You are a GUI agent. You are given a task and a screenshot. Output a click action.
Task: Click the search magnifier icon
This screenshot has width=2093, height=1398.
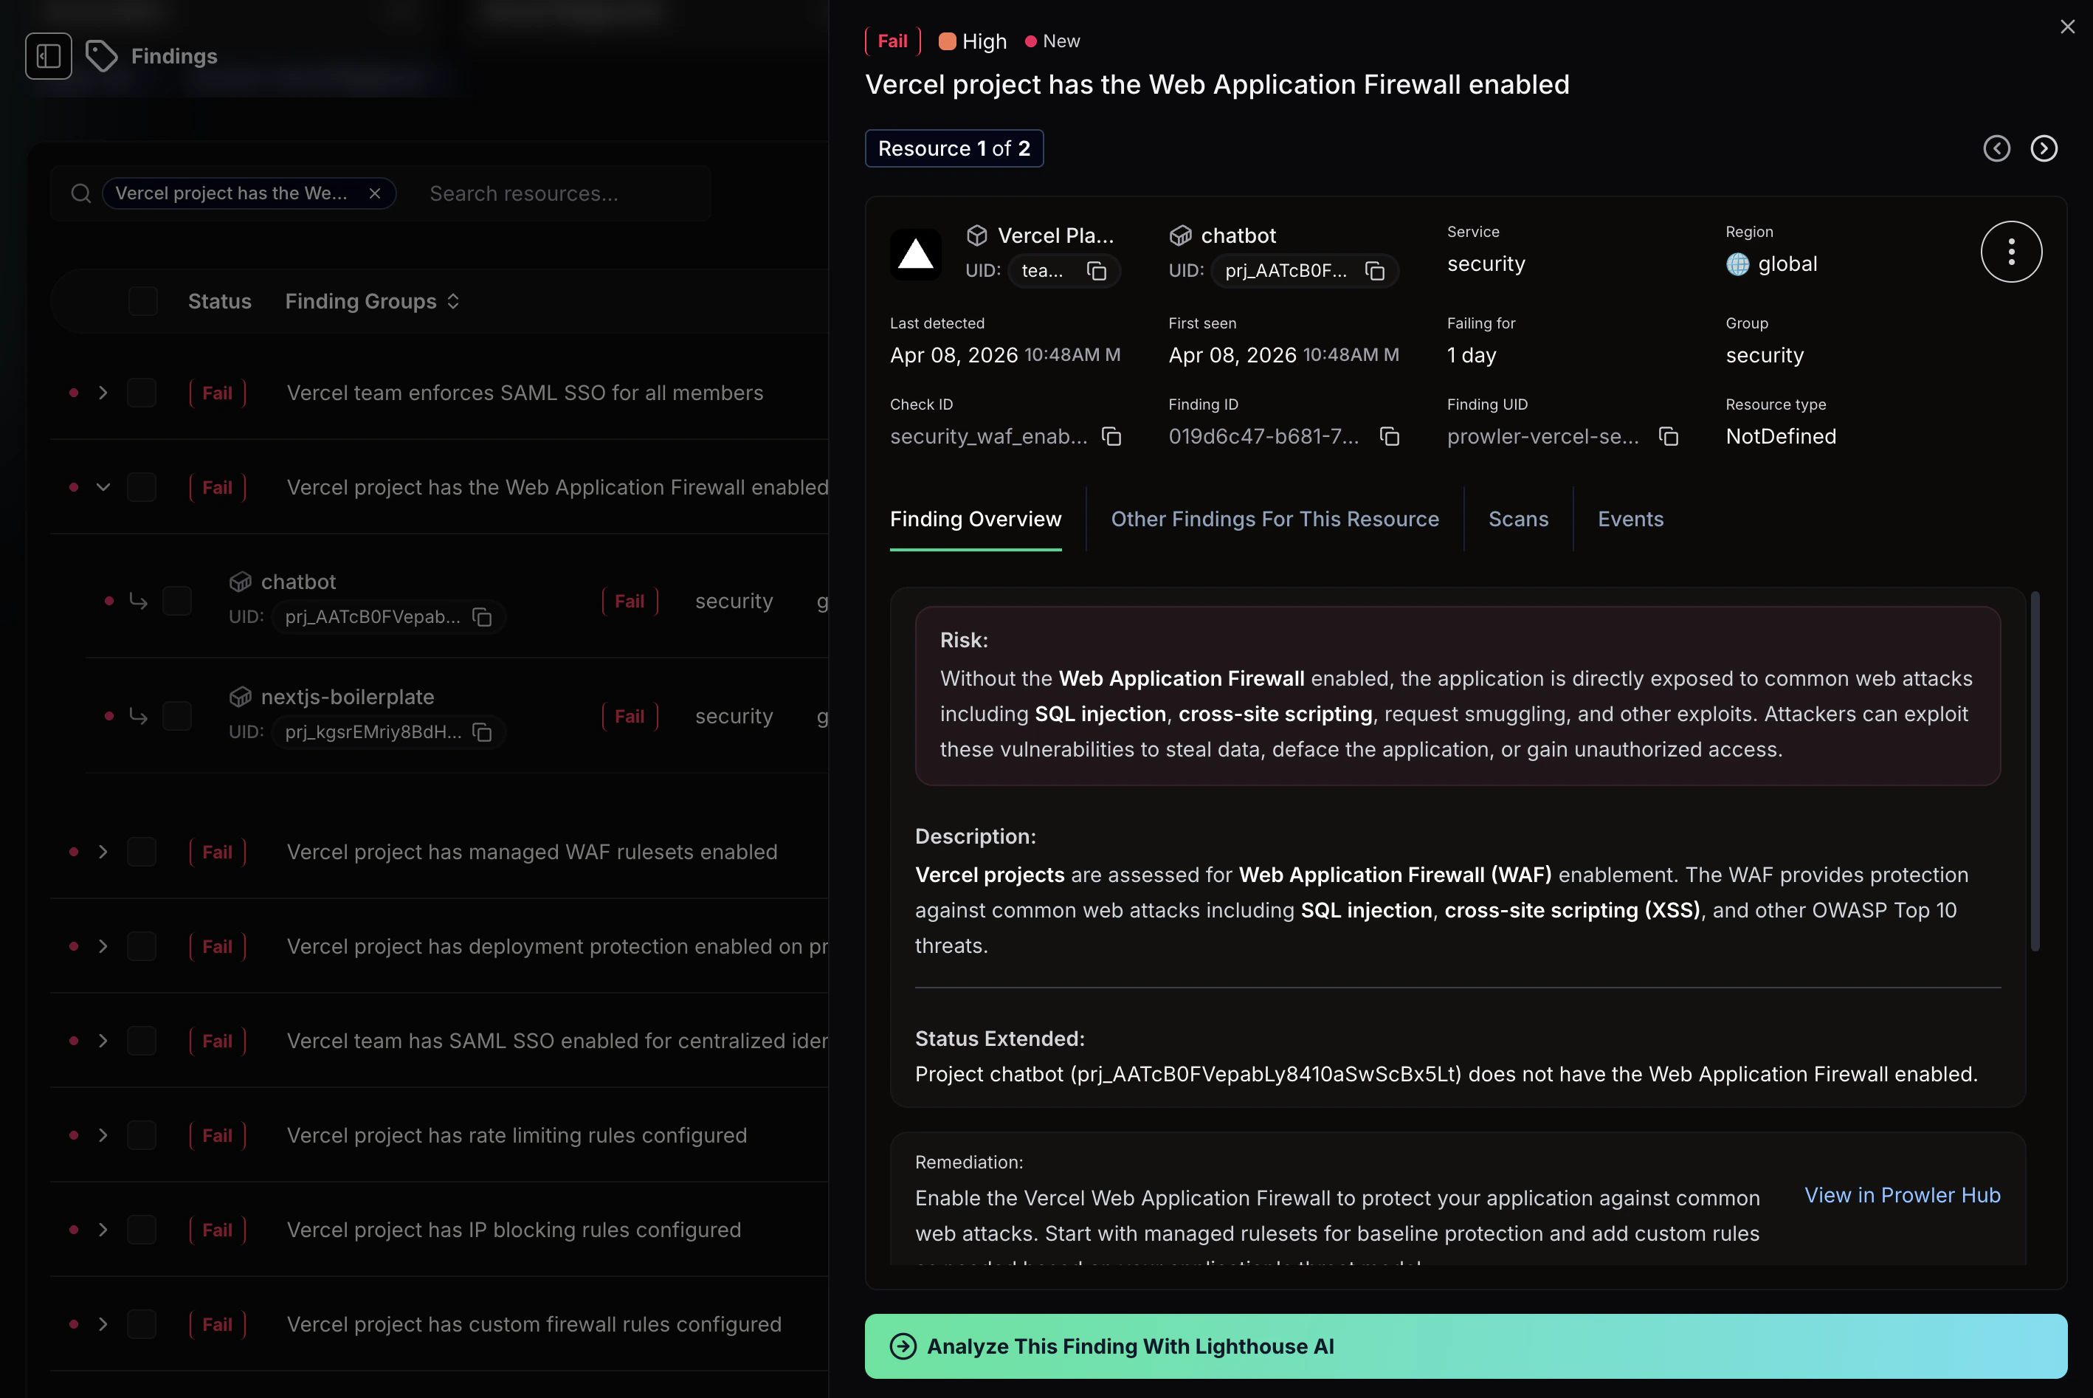pyautogui.click(x=81, y=193)
